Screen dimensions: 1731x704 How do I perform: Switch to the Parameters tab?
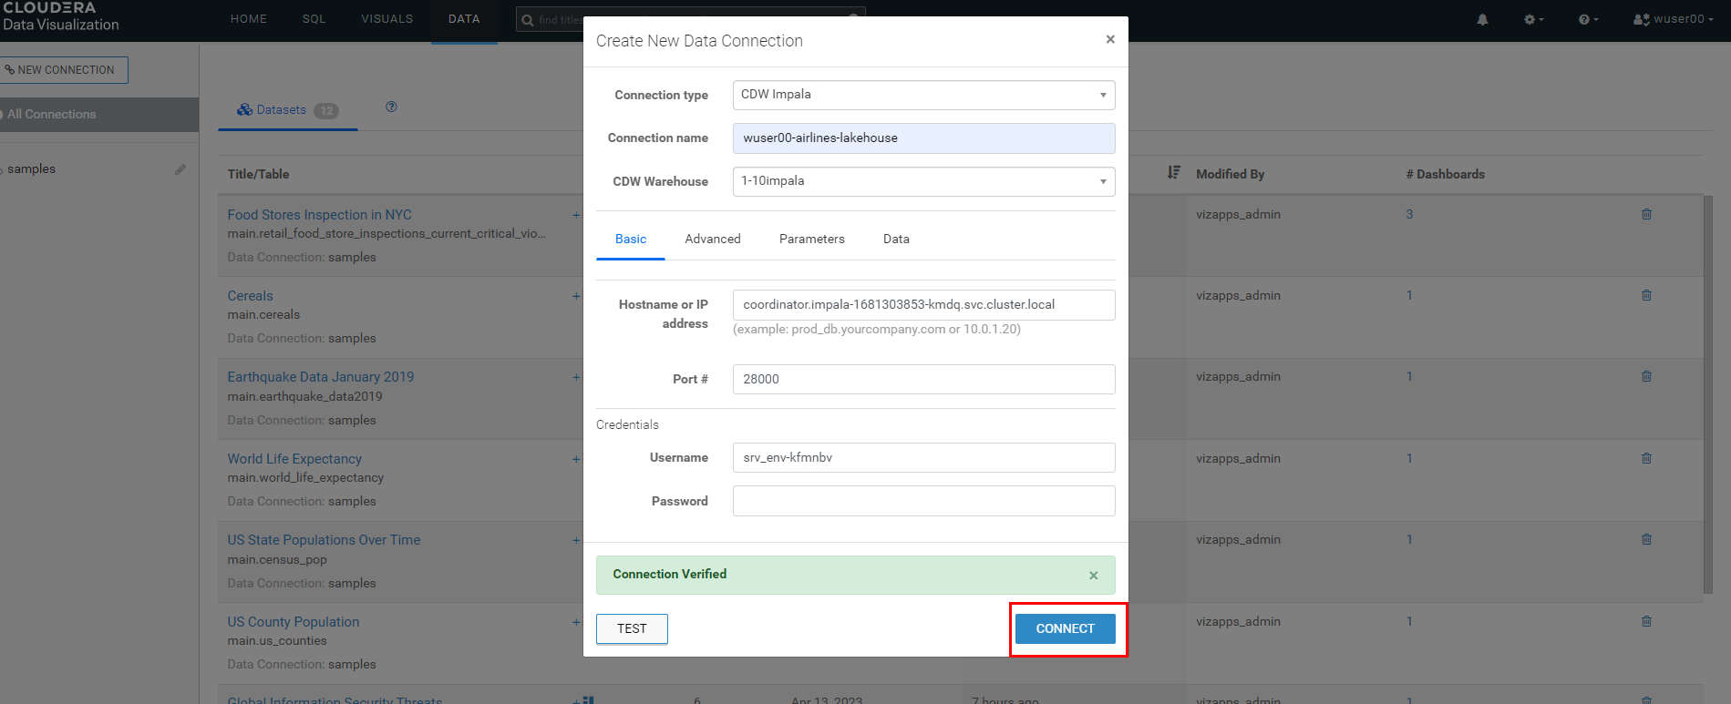812,239
